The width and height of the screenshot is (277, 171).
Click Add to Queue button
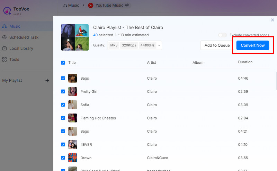[217, 45]
